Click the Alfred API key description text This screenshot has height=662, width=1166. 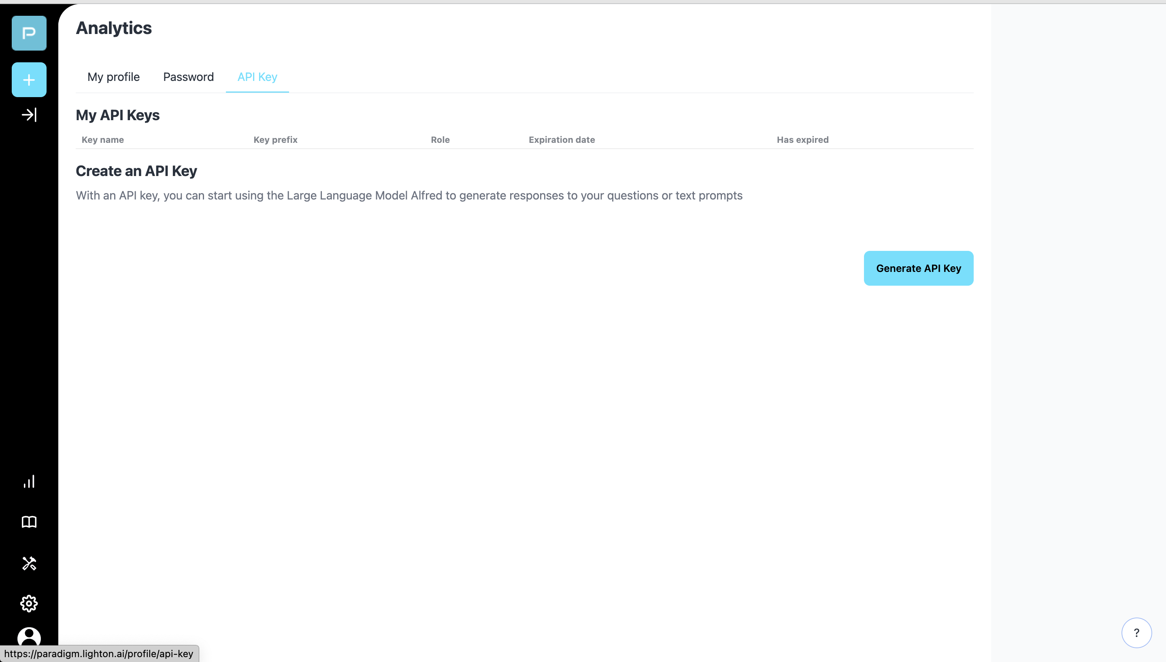(x=409, y=195)
